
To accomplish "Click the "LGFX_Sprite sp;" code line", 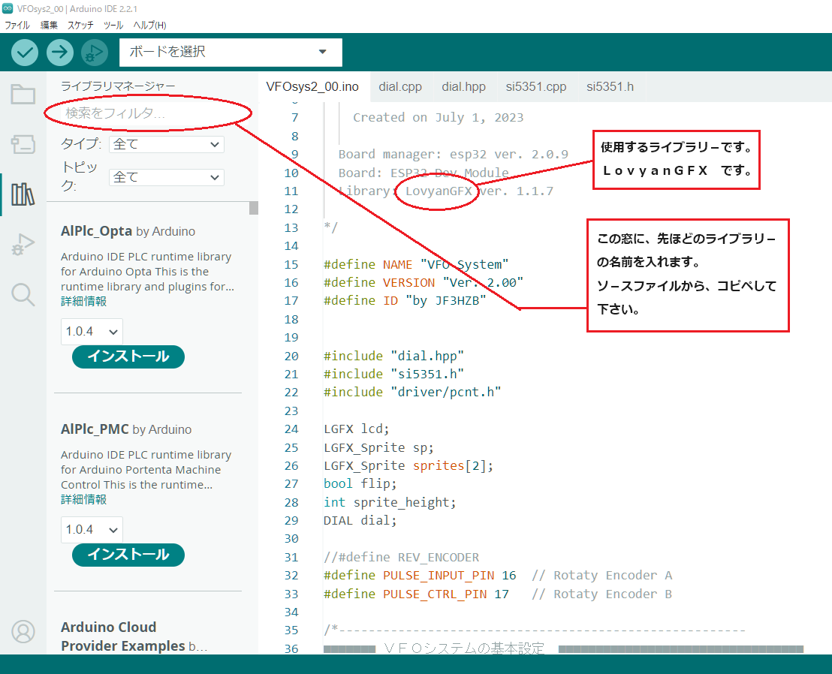I will coord(379,447).
